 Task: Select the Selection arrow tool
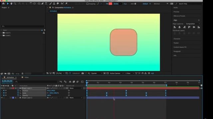pos(8,4)
